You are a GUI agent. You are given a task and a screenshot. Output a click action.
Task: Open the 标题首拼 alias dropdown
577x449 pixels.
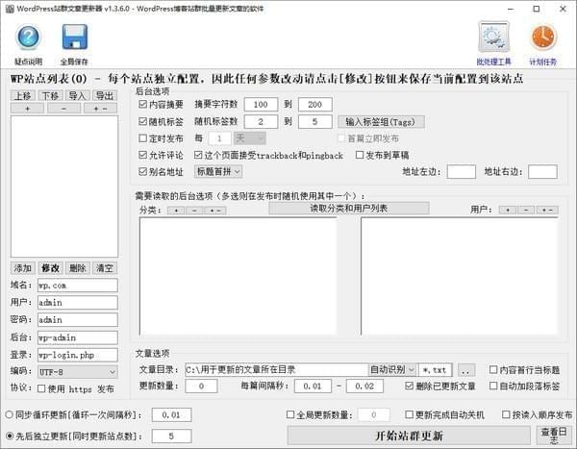[218, 171]
